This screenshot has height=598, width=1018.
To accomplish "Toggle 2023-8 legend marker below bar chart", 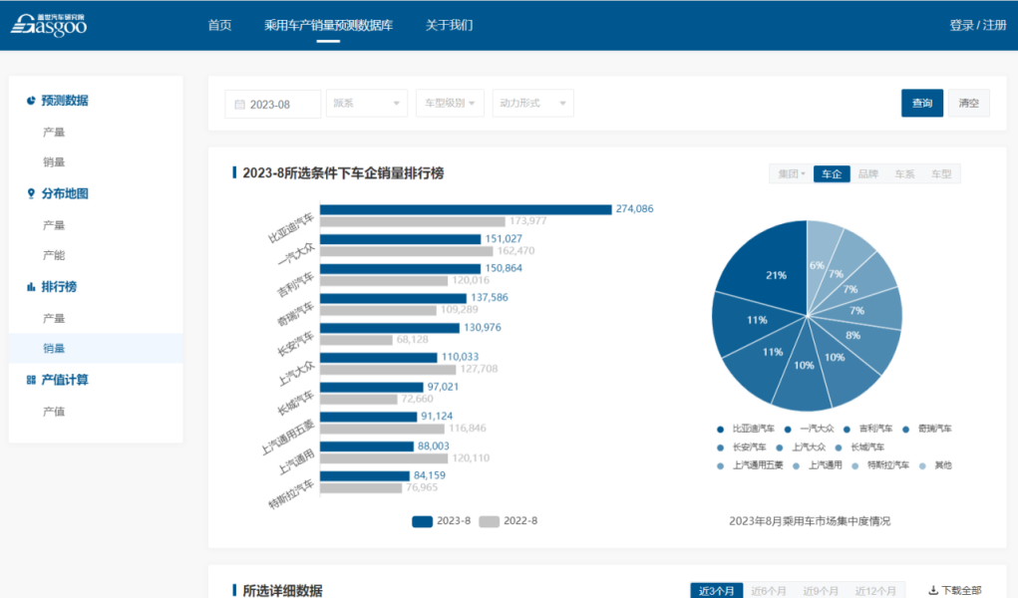I will point(423,521).
